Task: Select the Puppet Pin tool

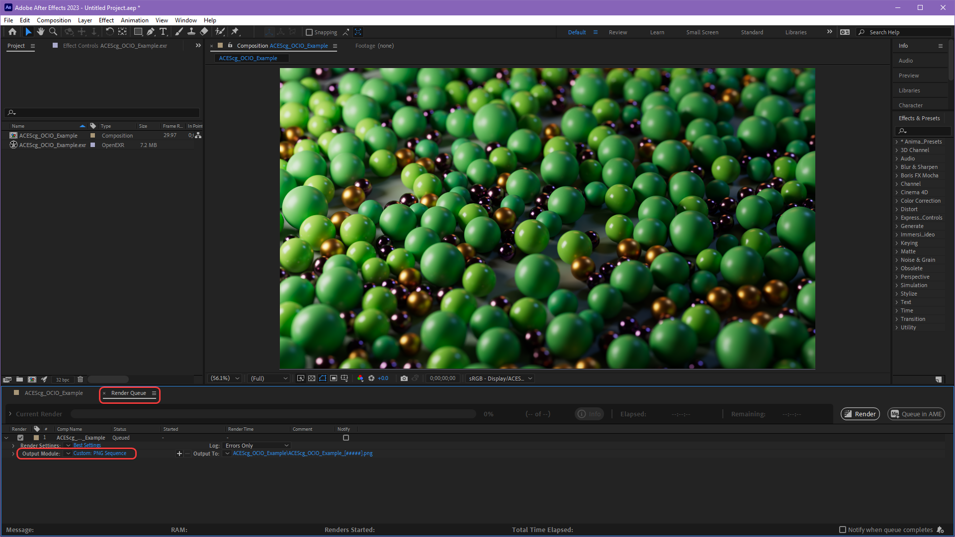Action: [x=235, y=32]
